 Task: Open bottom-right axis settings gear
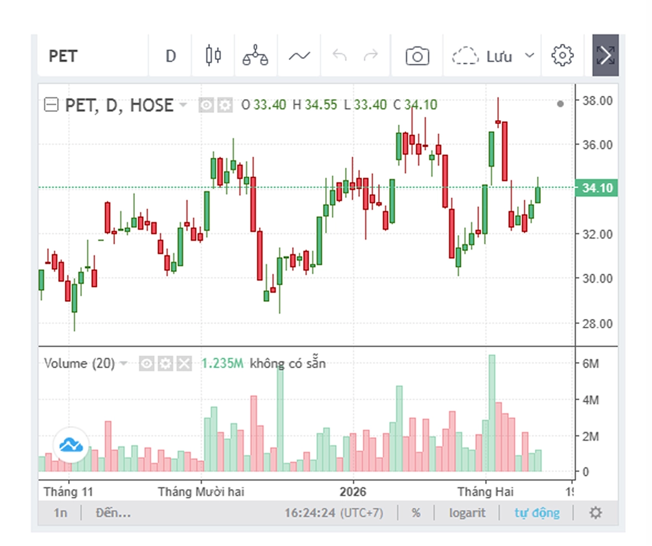595,513
